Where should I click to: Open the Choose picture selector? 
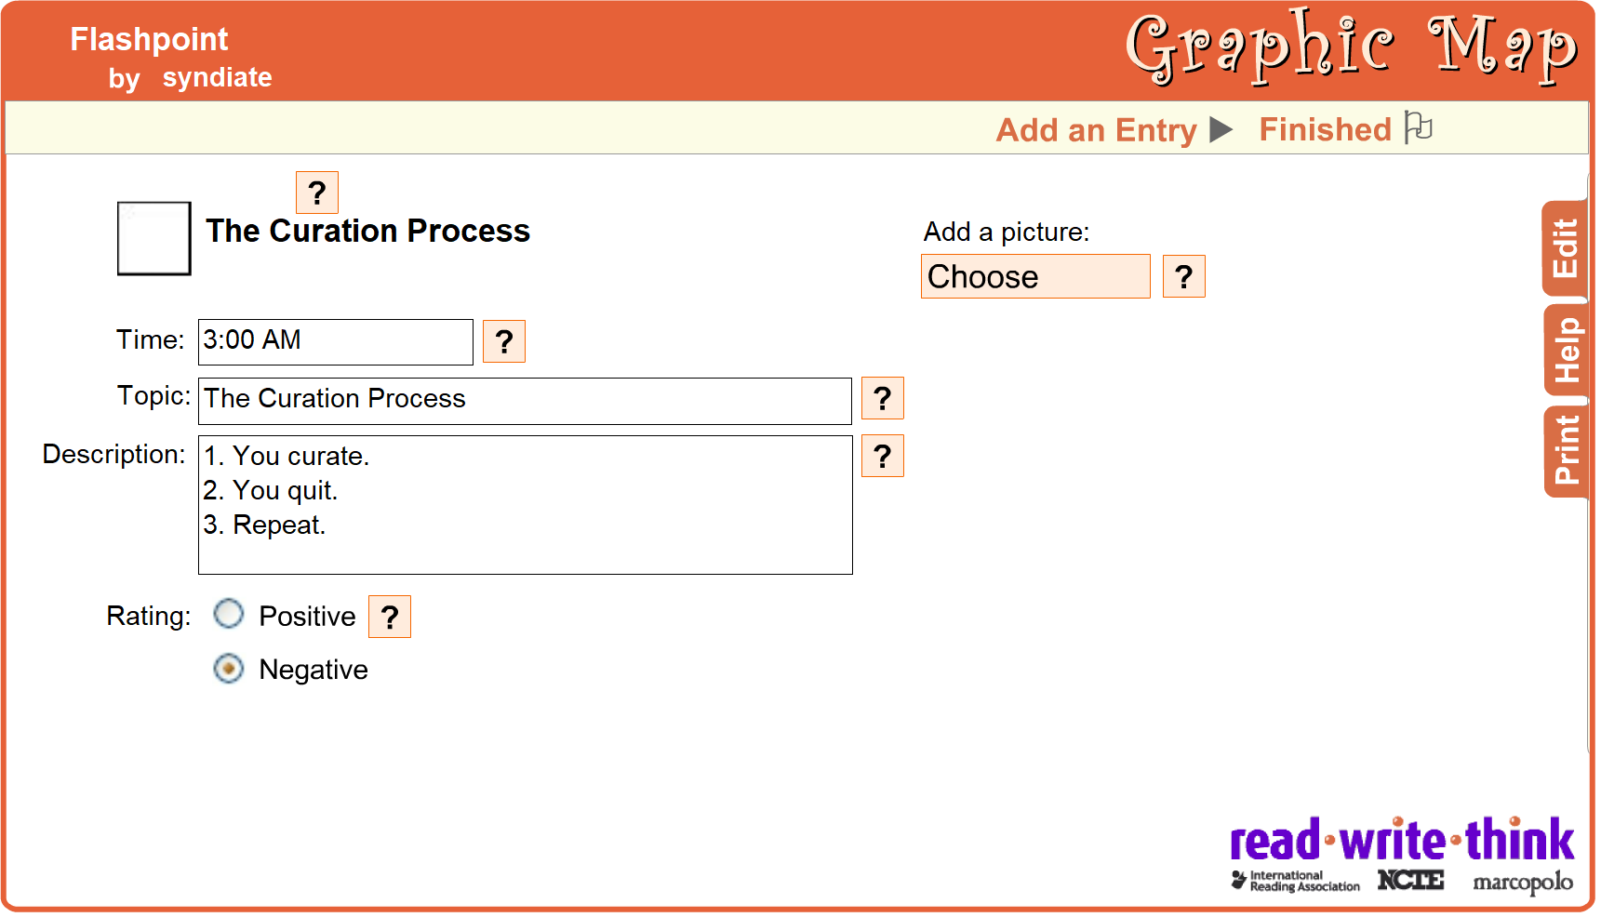pos(1034,276)
